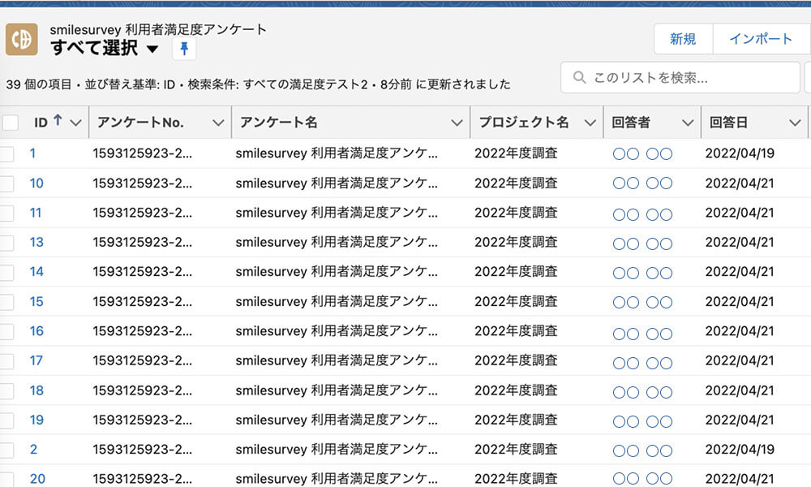Select checkbox for record ID 19
811x487 pixels.
(6, 420)
